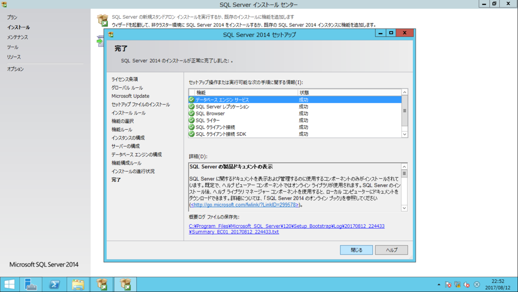Click セットアップ ファイルのインストール step
The image size is (518, 292).
[x=141, y=104]
